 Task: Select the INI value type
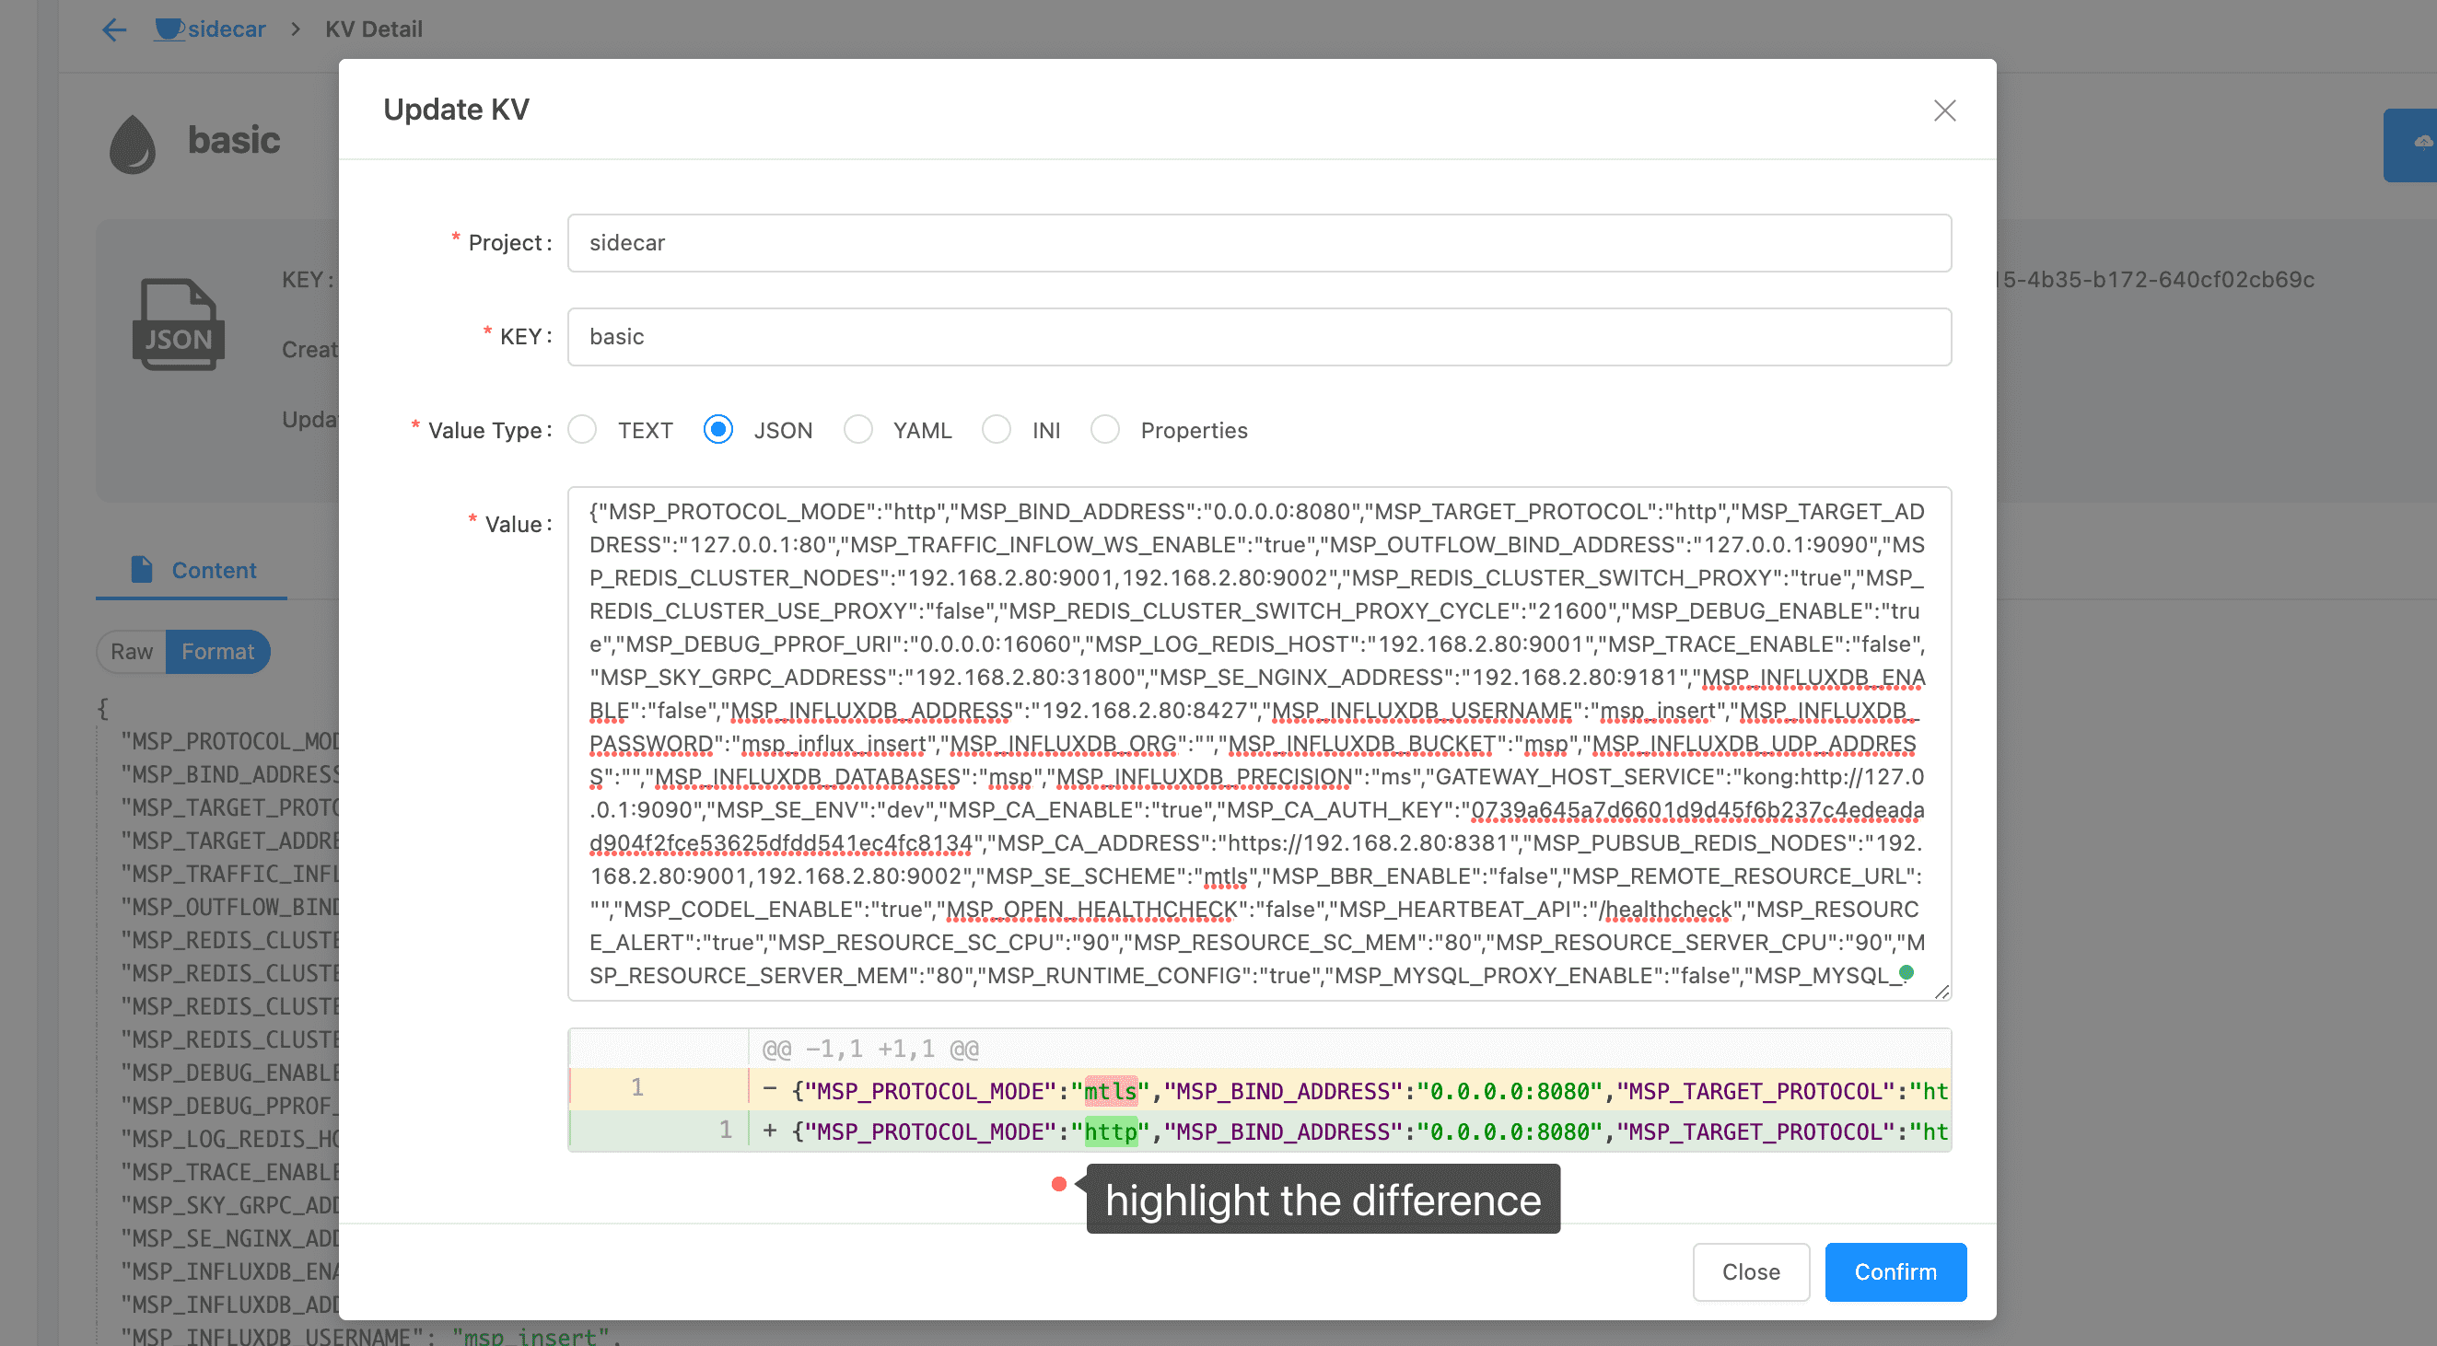[x=997, y=430]
